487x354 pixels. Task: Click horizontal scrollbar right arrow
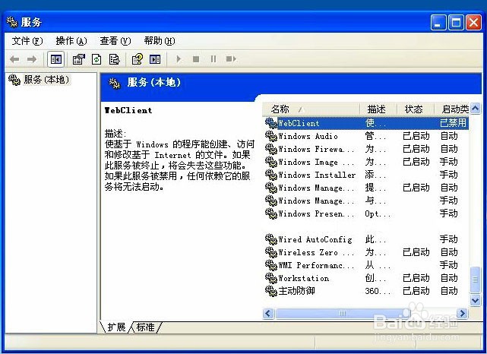(x=463, y=313)
